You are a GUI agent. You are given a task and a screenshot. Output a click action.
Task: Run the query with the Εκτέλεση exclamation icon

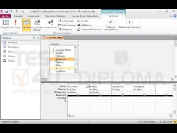pos(15,24)
